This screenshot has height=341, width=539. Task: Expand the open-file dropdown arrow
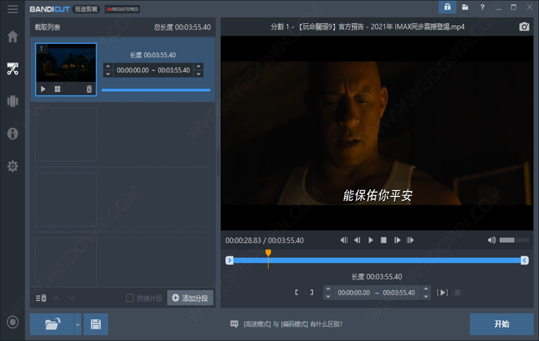tap(78, 325)
